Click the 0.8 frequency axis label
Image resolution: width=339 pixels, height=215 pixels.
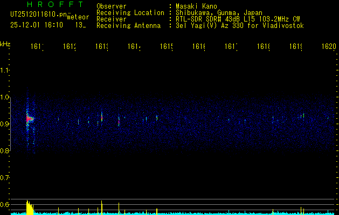[x=5, y=151]
